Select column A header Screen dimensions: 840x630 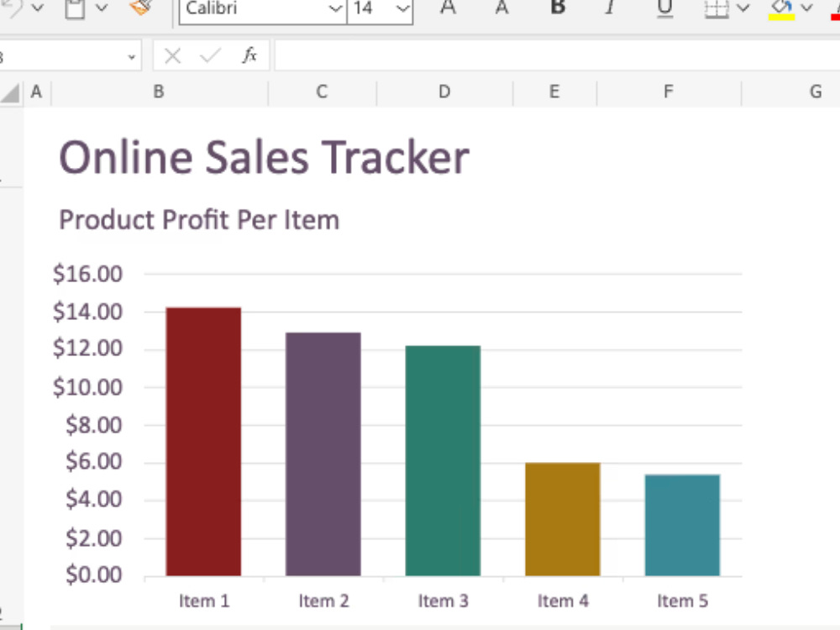pyautogui.click(x=36, y=92)
